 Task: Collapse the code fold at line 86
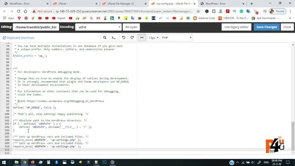(11, 69)
